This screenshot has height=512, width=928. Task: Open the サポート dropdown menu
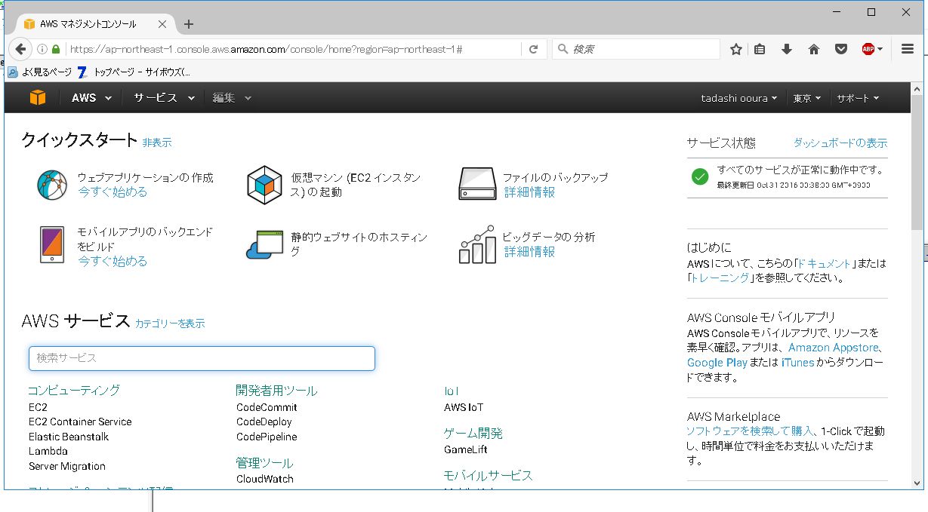pos(858,98)
